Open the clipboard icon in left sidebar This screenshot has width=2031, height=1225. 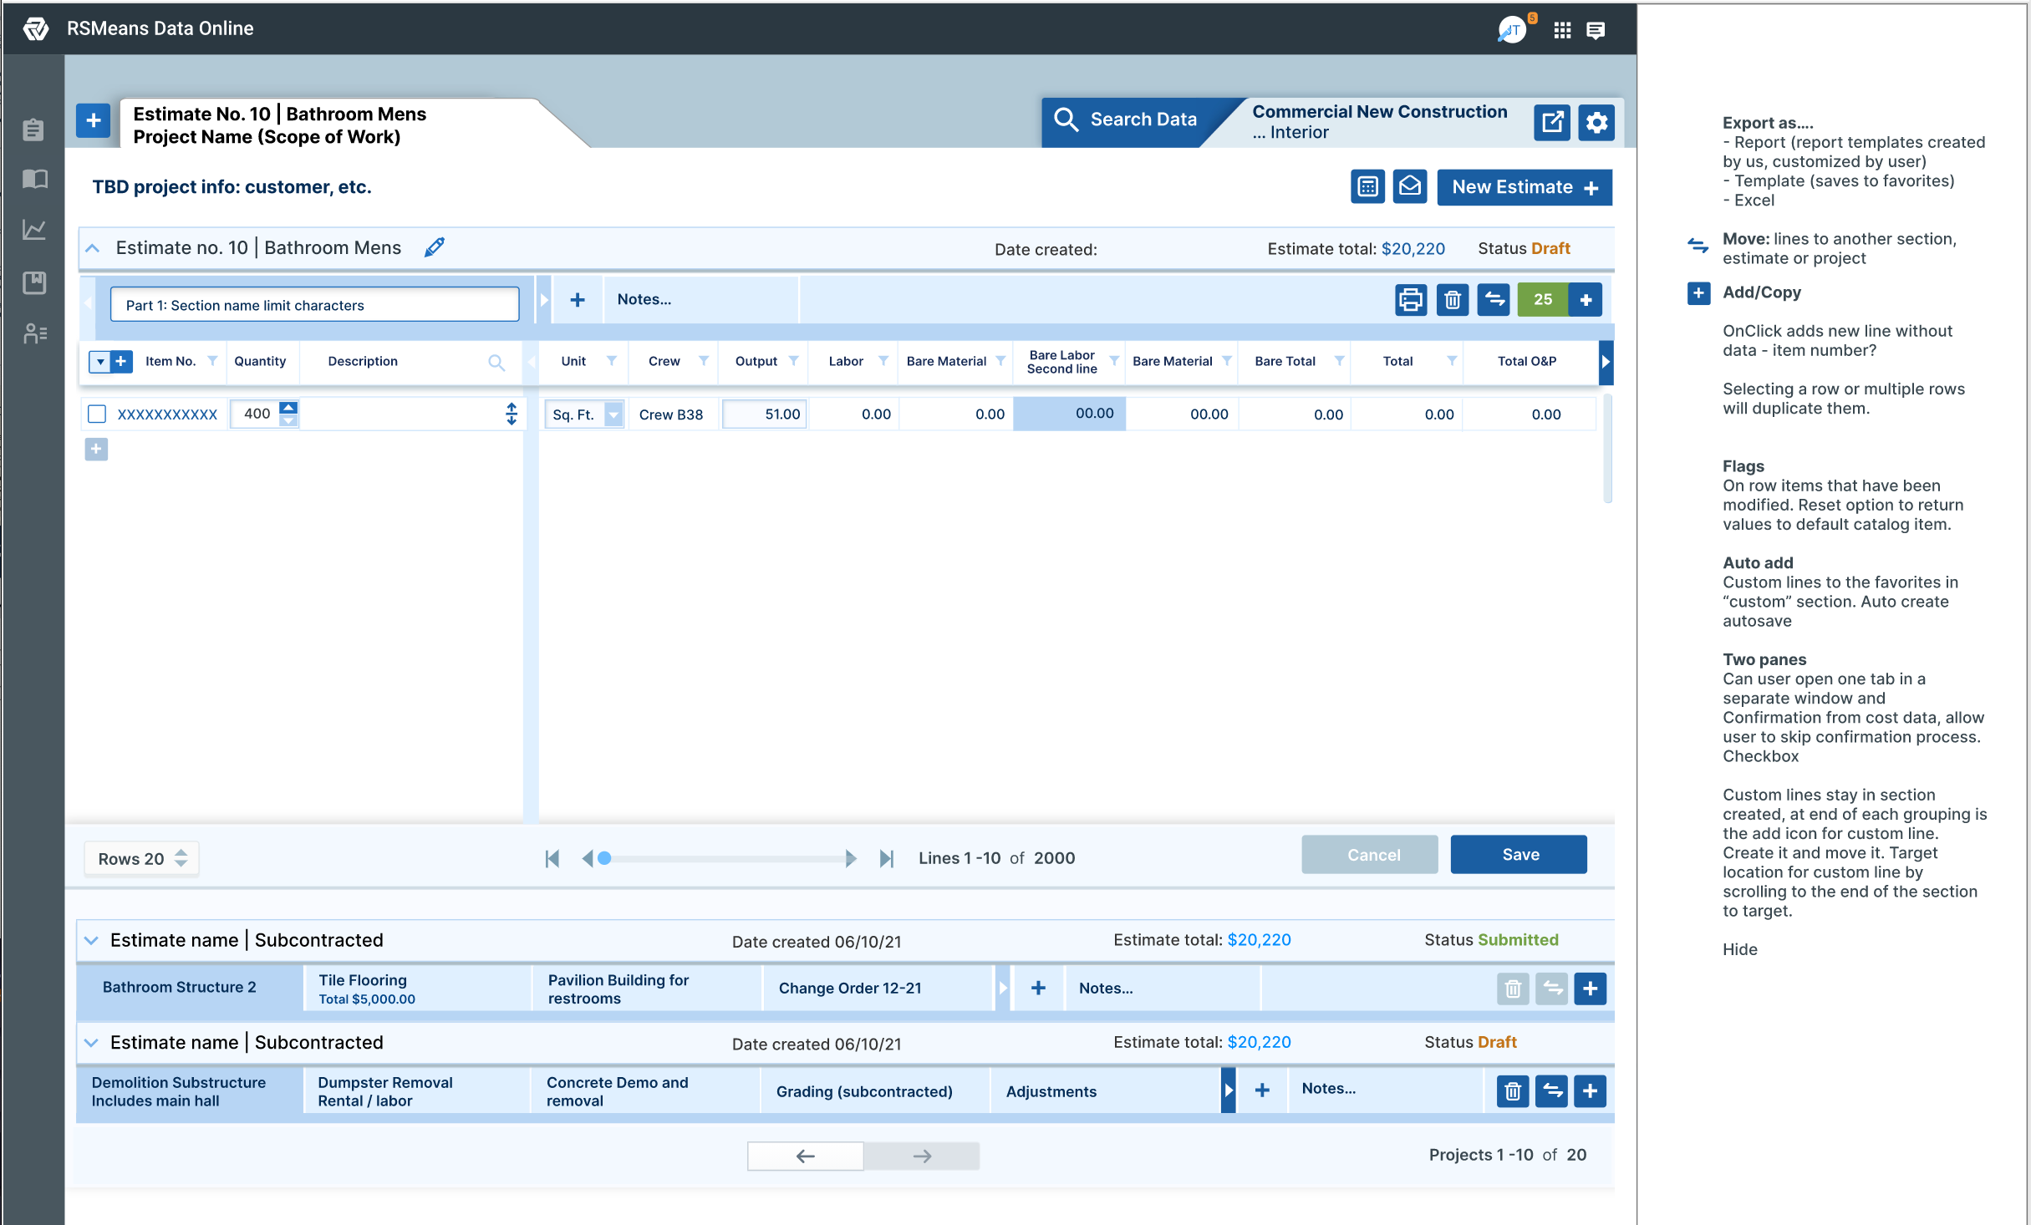pos(33,130)
